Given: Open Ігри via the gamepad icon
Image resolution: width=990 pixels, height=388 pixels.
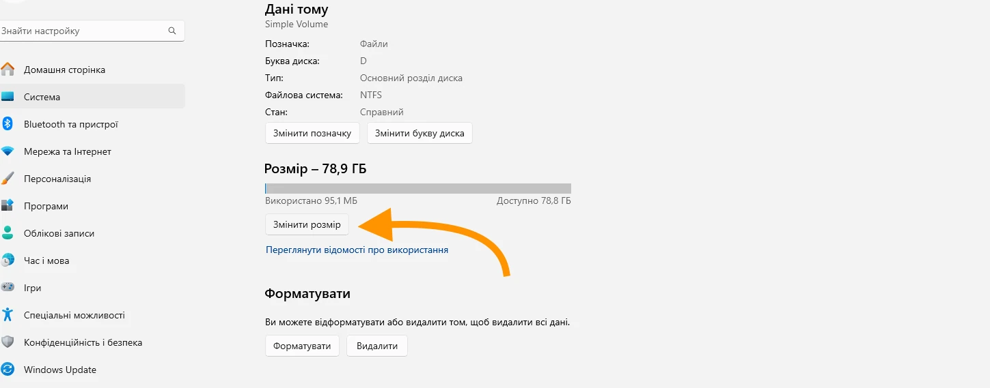Looking at the screenshot, I should (x=8, y=288).
